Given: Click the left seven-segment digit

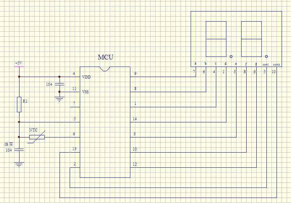Looking at the screenshot, I should tap(216, 39).
